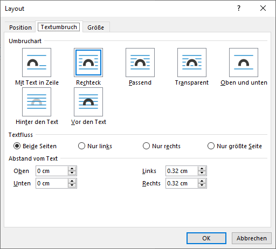Enable the 'Nur links' text flow option
This screenshot has height=249, width=276.
81,146
